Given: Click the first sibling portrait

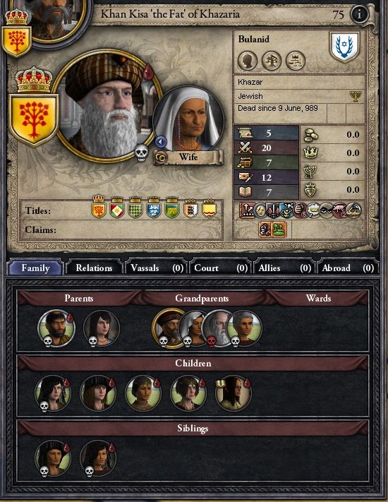Looking at the screenshot, I should tap(53, 458).
